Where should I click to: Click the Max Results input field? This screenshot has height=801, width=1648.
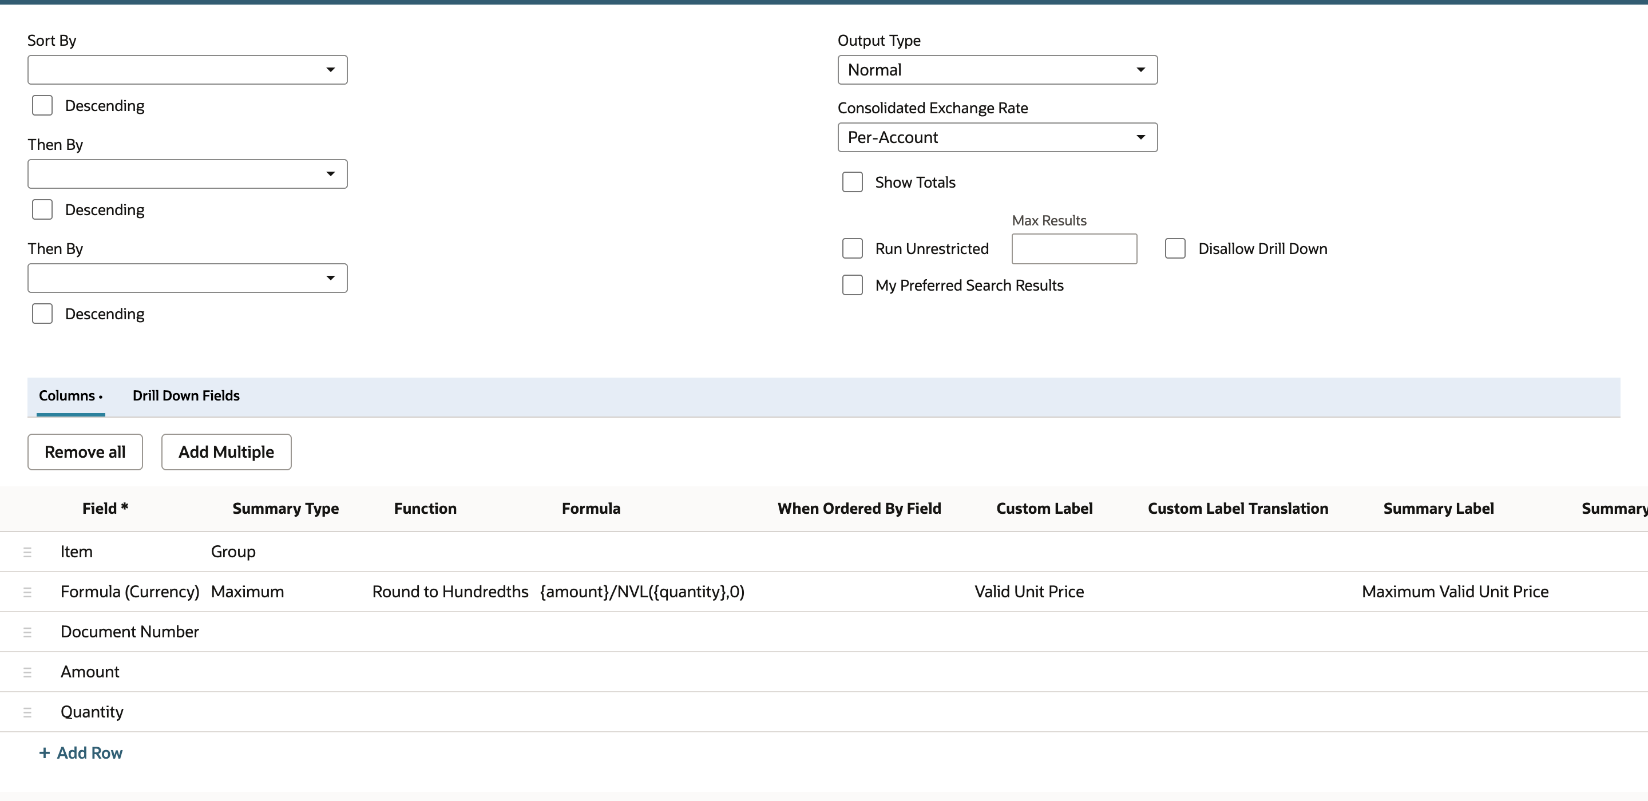point(1074,249)
